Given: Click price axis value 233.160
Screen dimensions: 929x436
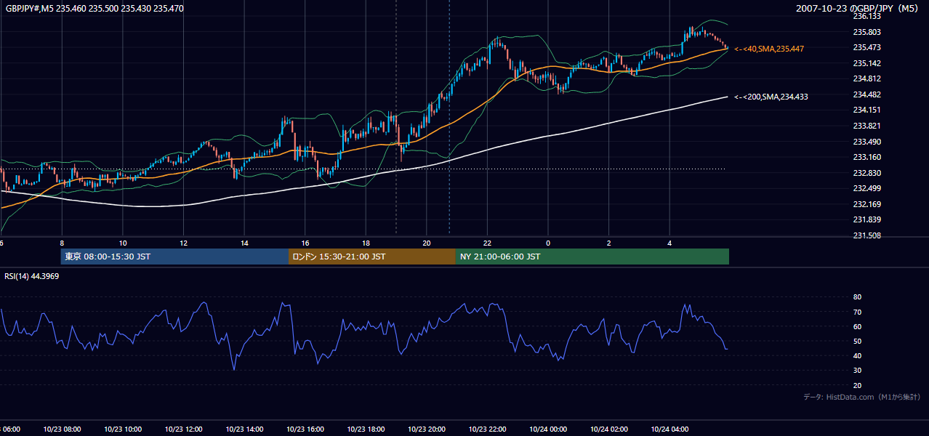Looking at the screenshot, I should click(866, 157).
